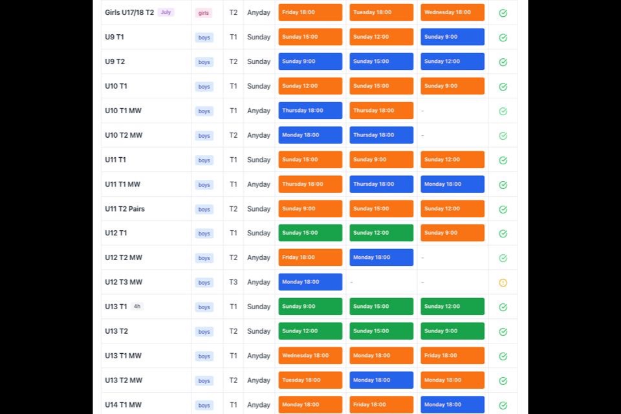
Task: Click the orange Sunday 9:00 chip on U10 T1
Action: coord(452,85)
